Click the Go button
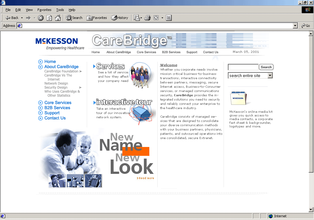Screen dimensions: 314x220 [x=306, y=26]
